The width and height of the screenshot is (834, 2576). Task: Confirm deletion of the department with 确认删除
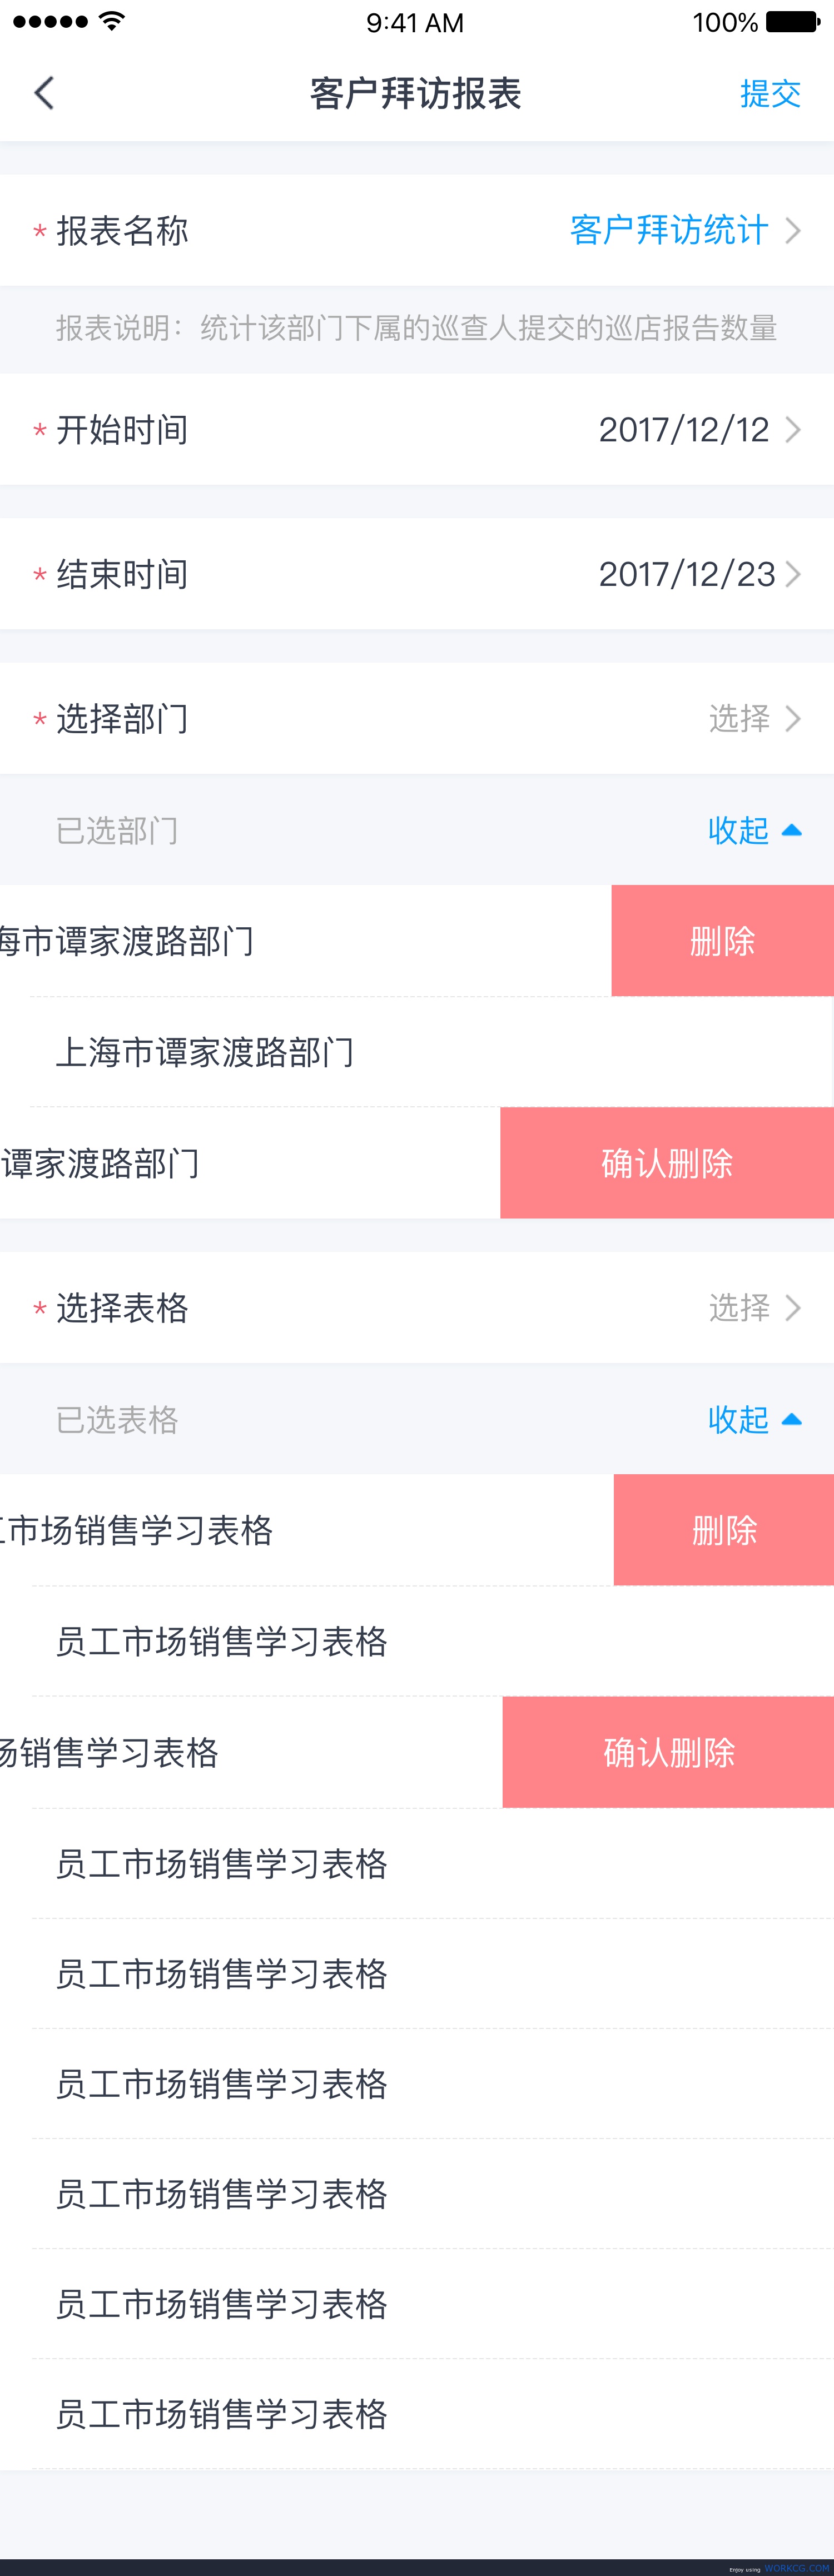click(x=667, y=1163)
